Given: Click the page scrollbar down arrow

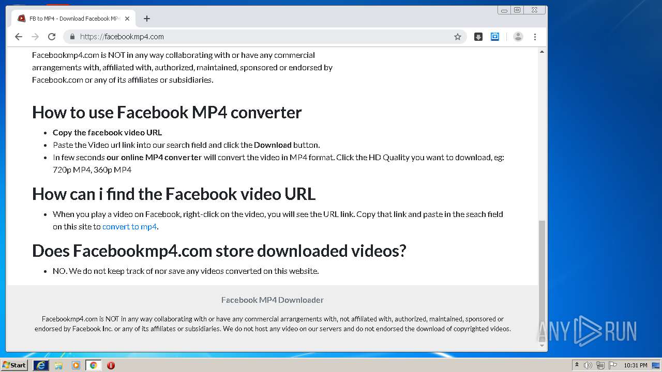Looking at the screenshot, I should [542, 345].
